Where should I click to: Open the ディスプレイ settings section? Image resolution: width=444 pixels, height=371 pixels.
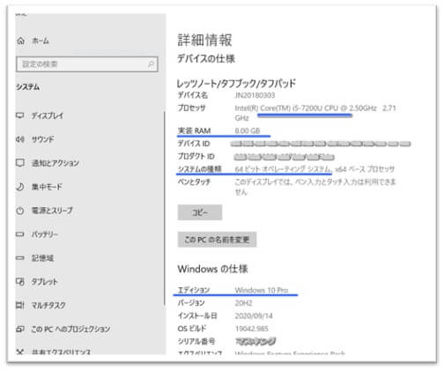click(48, 115)
